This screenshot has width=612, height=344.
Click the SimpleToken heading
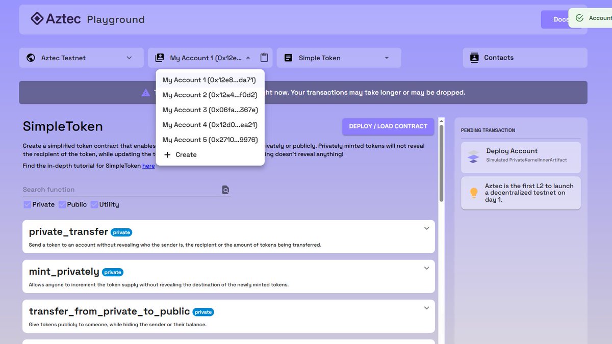click(63, 126)
